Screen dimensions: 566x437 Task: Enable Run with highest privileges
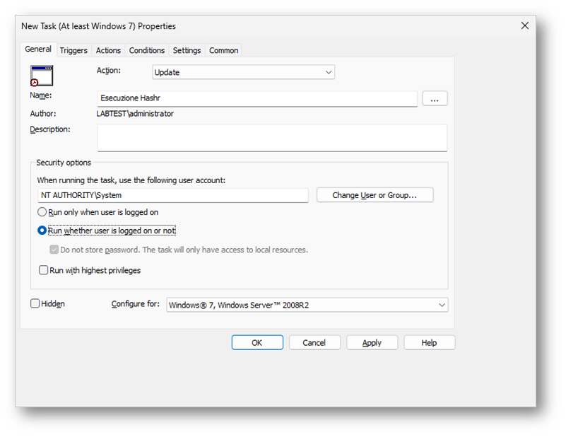tap(44, 270)
